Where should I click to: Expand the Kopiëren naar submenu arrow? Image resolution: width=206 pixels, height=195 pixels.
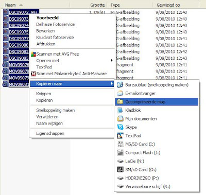(x=112, y=84)
